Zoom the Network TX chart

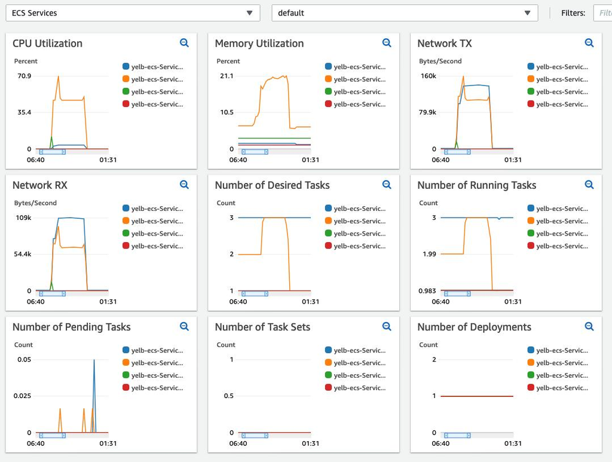(589, 43)
